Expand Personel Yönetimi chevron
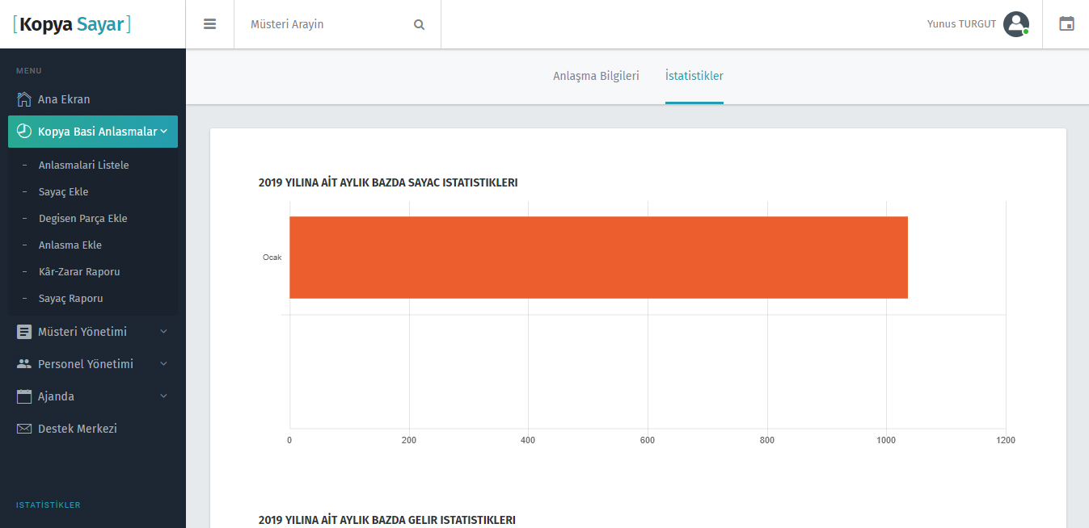 [163, 364]
